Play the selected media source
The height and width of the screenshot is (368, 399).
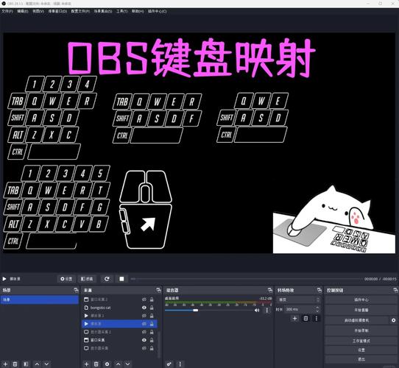tap(4, 279)
